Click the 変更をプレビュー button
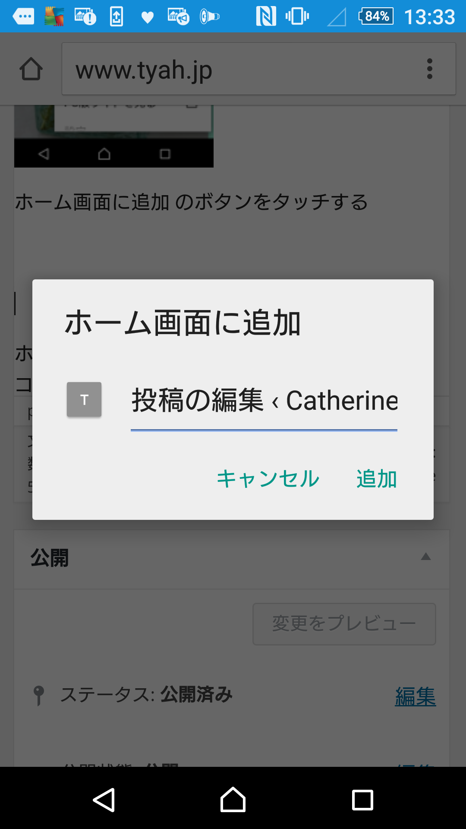The height and width of the screenshot is (829, 466). tap(344, 624)
